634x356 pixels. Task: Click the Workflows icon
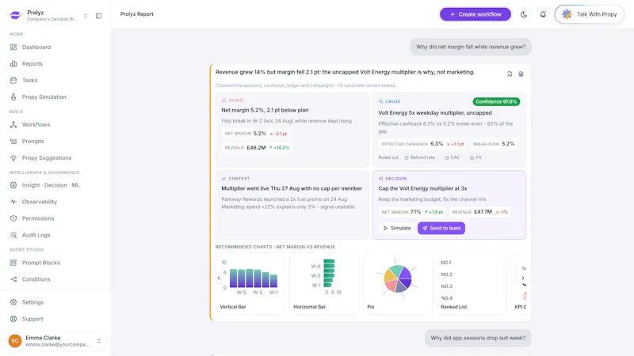click(x=13, y=125)
